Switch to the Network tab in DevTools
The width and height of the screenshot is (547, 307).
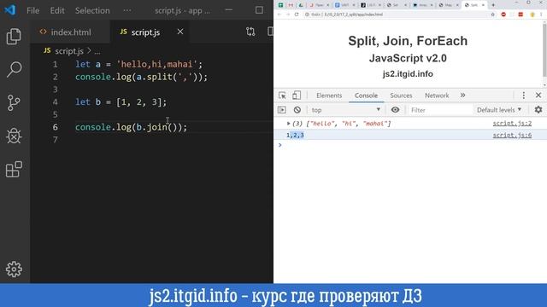click(x=437, y=96)
